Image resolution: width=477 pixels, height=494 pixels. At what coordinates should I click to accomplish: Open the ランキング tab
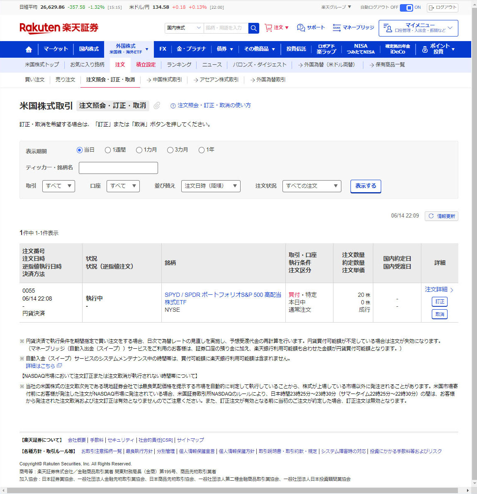pyautogui.click(x=179, y=65)
